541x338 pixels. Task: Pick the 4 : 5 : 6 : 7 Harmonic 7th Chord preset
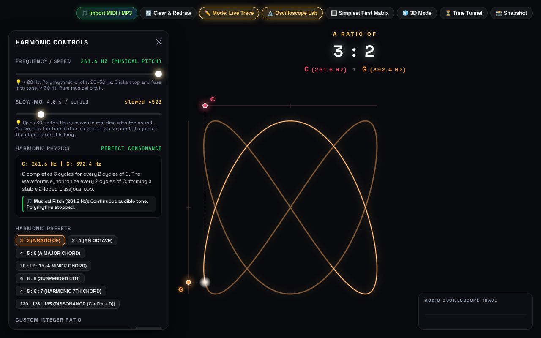tap(61, 291)
